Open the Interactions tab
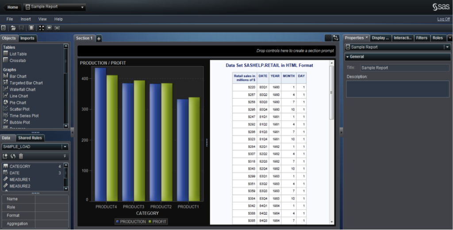 tap(403, 38)
